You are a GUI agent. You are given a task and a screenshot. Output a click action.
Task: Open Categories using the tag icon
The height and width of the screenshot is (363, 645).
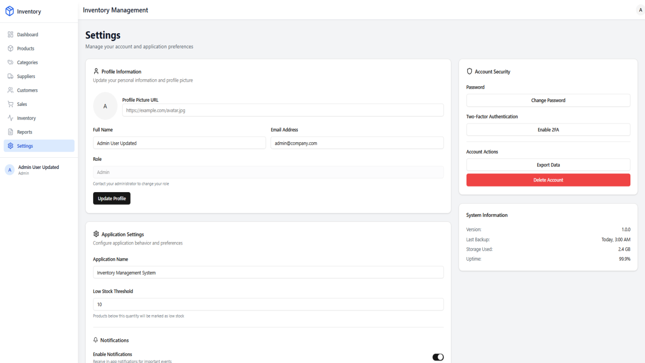(x=11, y=63)
